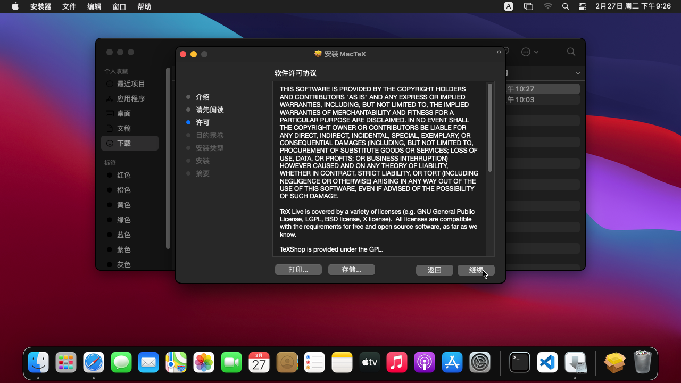Viewport: 681px width, 383px height.
Task: Click the Finder sidebar scrollbar
Action: click(168, 158)
